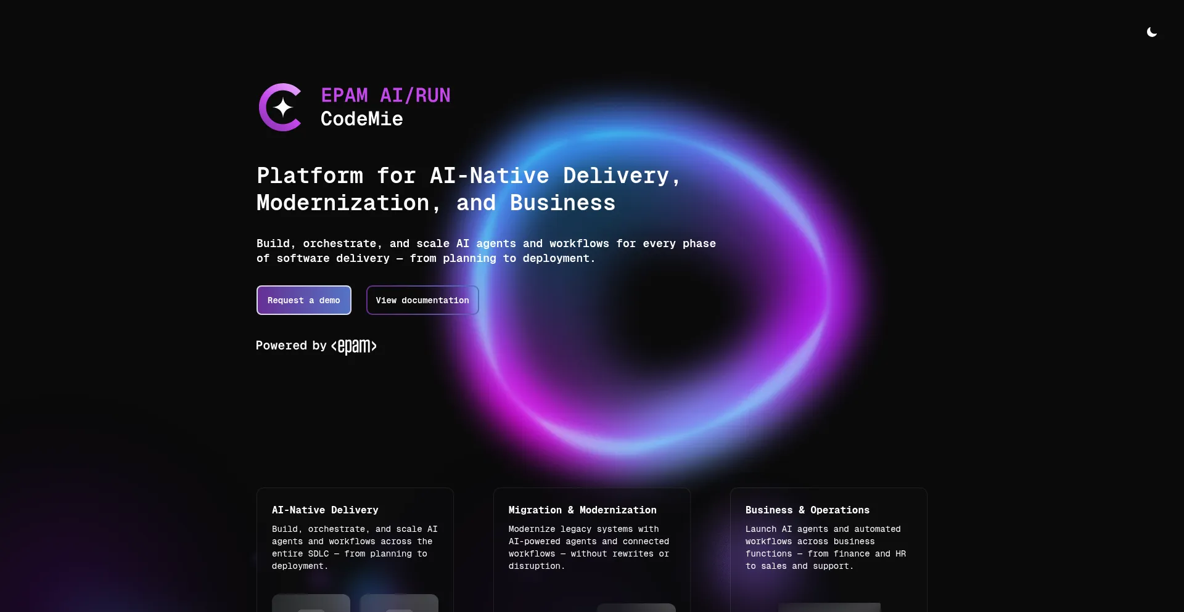Toggle dark mode moon icon
1184x612 pixels.
point(1151,32)
